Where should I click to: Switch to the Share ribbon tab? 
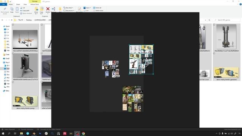pyautogui.click(x=18, y=4)
